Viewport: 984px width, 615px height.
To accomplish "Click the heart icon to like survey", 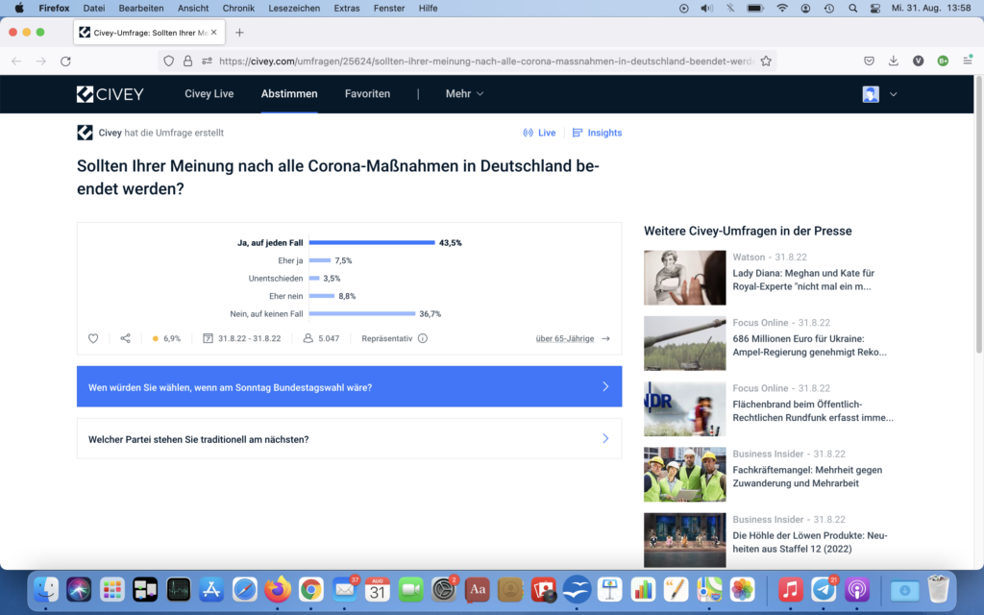I will coord(93,338).
